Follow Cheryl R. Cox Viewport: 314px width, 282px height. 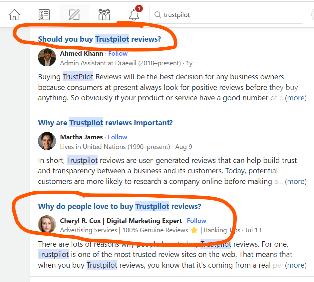pos(196,221)
